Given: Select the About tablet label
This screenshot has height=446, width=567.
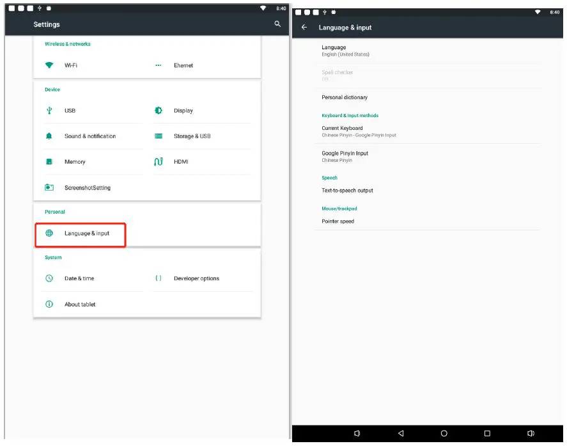Looking at the screenshot, I should [80, 305].
